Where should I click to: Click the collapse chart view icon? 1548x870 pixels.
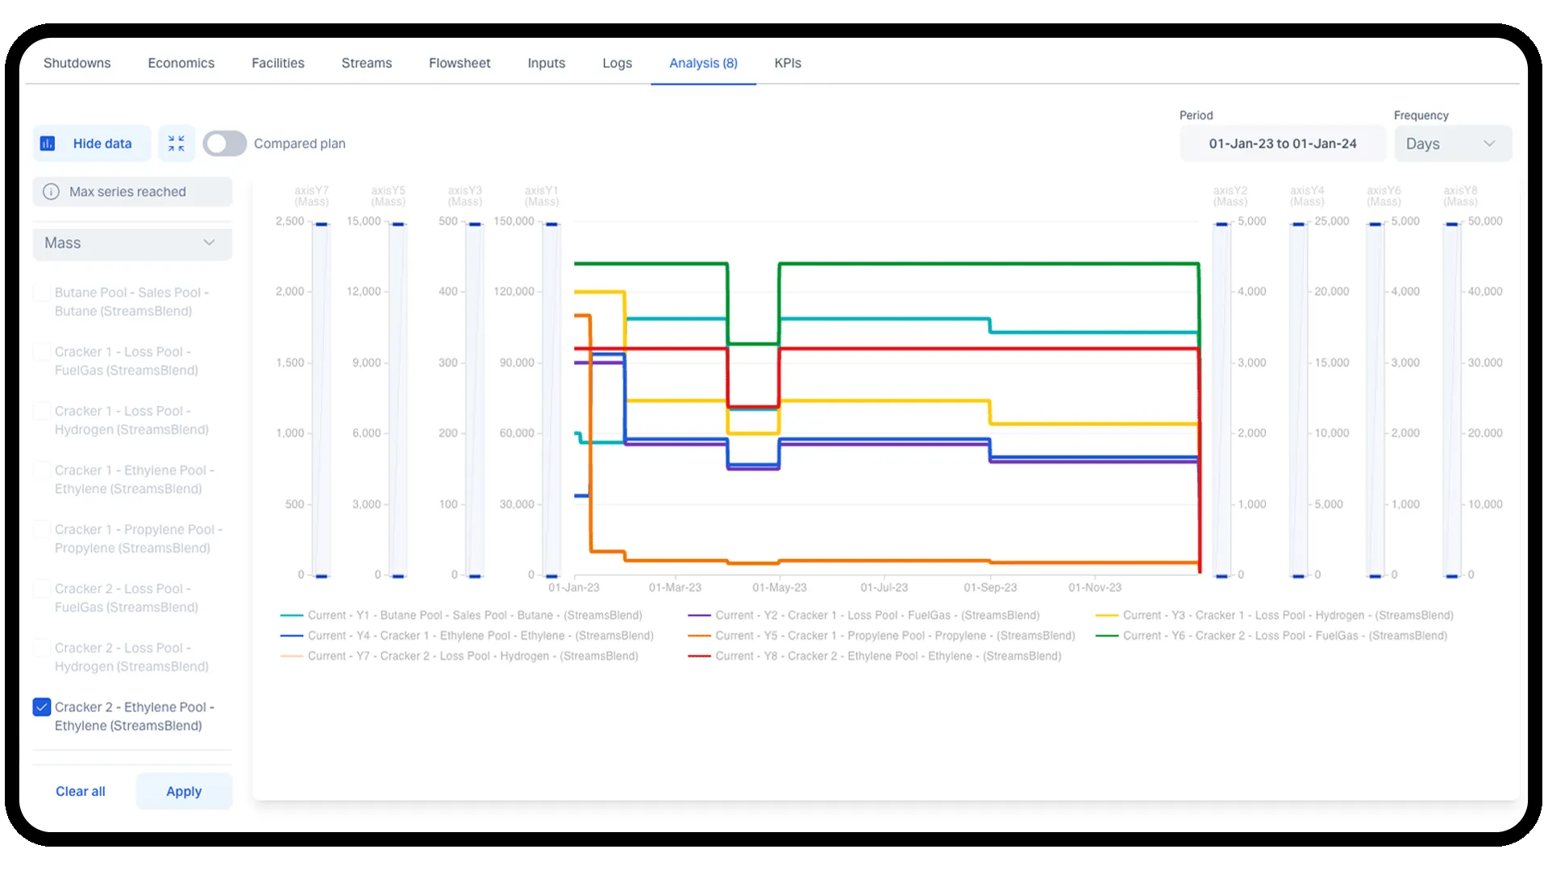[177, 143]
